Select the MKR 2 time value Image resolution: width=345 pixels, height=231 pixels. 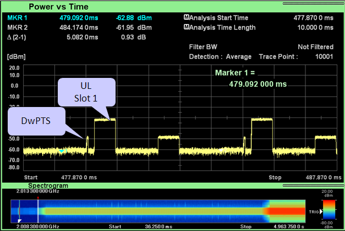point(80,27)
